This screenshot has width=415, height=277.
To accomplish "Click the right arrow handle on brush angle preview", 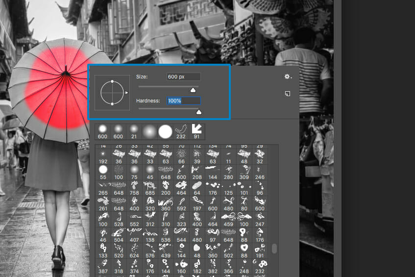I will click(x=126, y=92).
